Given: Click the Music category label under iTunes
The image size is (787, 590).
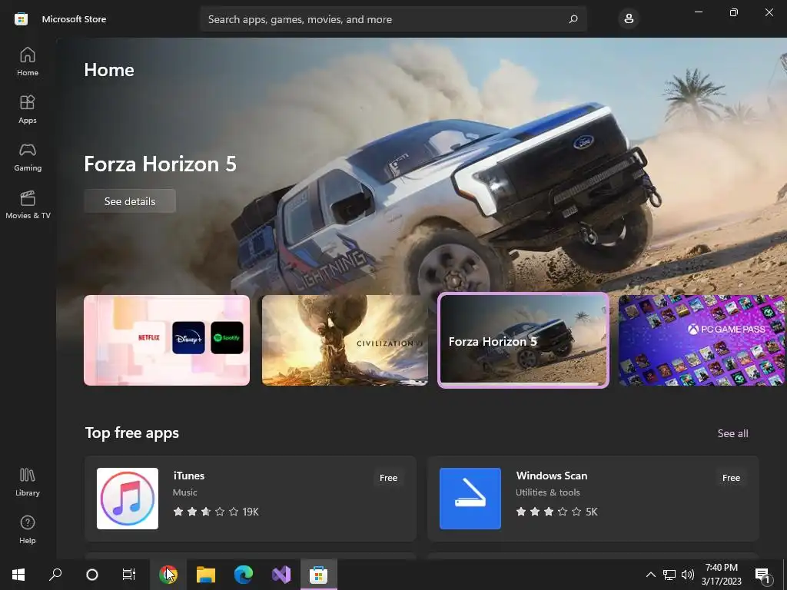Looking at the screenshot, I should pos(184,492).
